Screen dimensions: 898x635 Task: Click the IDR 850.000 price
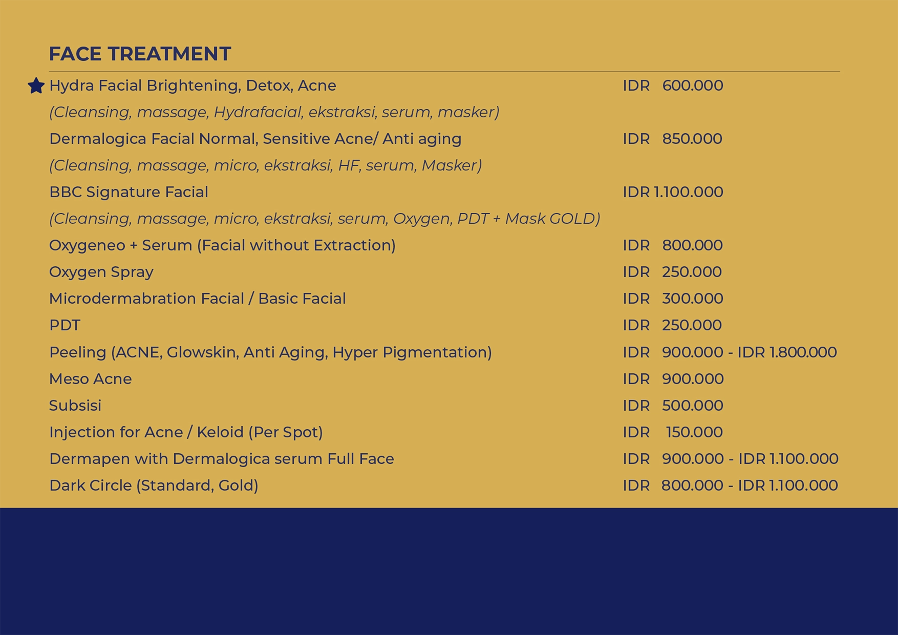pos(672,139)
